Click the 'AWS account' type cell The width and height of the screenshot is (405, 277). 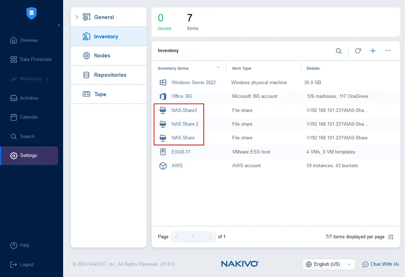coord(246,165)
